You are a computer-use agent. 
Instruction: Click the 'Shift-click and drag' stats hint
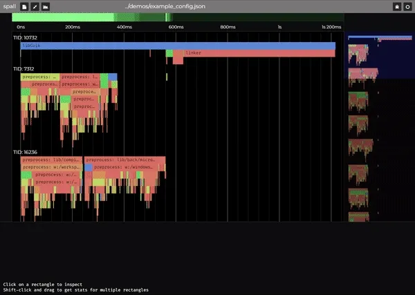tap(75, 290)
